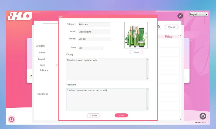Click the green skincare product thumbnail

[136, 35]
